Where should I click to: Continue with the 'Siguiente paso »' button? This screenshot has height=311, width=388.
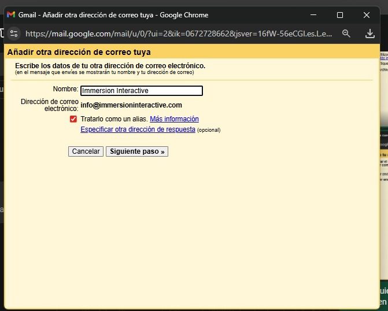[136, 151]
